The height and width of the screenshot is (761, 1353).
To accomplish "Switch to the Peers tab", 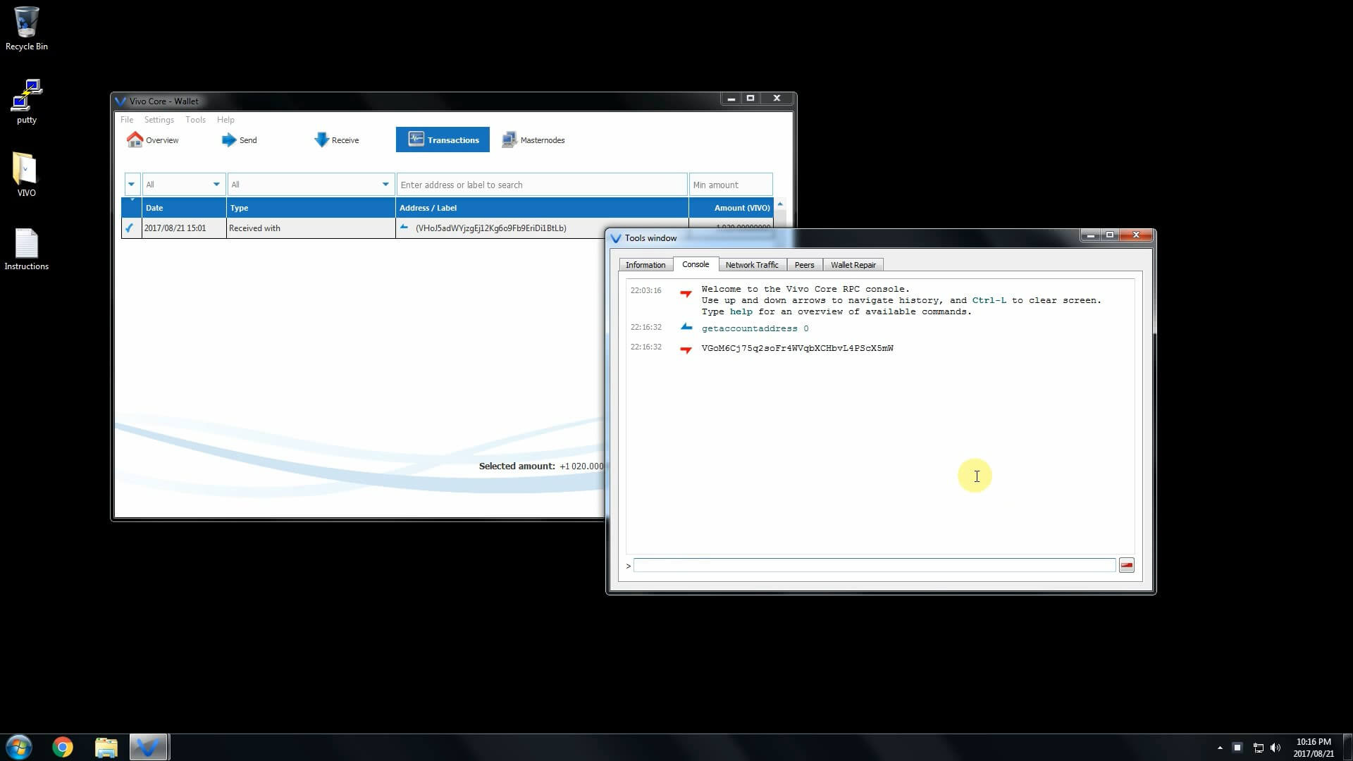I will click(x=804, y=264).
